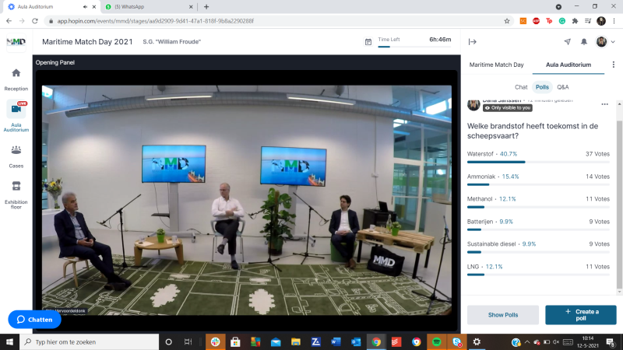Screen dimensions: 623x350
Task: Open a new browser tab
Action: point(206,7)
